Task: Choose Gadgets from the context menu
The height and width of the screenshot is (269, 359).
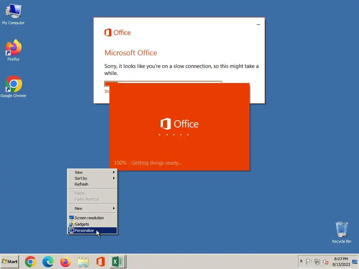Action: click(x=93, y=224)
